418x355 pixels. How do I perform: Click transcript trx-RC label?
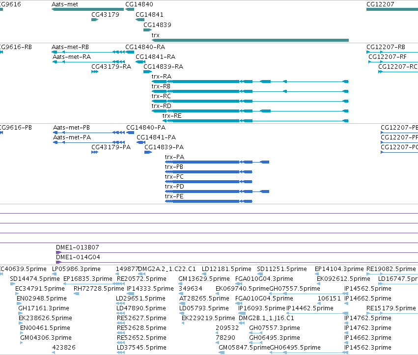pyautogui.click(x=161, y=96)
